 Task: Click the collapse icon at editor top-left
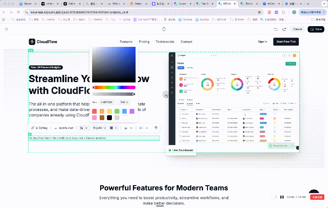(x=6, y=29)
